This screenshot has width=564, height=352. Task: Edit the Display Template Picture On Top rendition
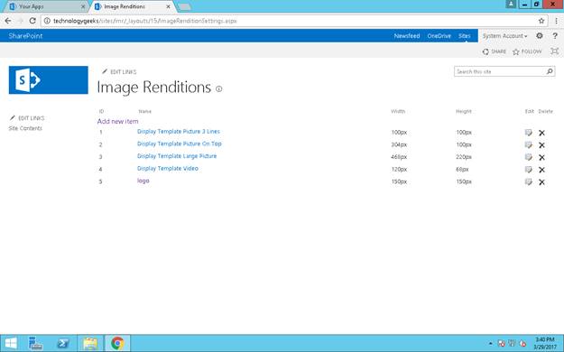(x=528, y=145)
